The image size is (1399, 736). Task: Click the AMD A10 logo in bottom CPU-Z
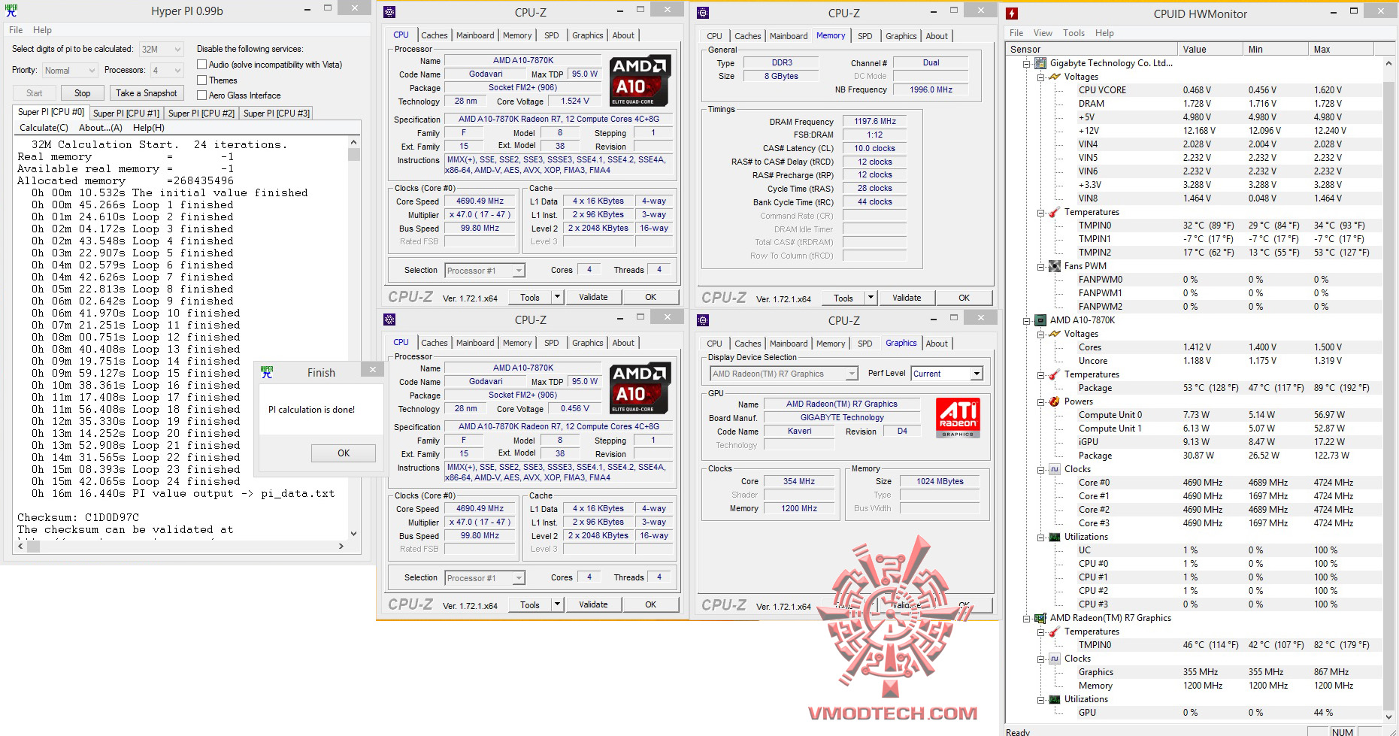pos(640,388)
